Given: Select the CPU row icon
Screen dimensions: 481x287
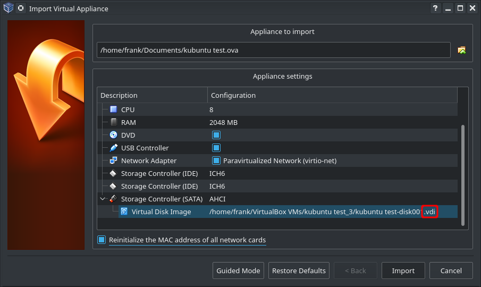Looking at the screenshot, I should pos(114,109).
